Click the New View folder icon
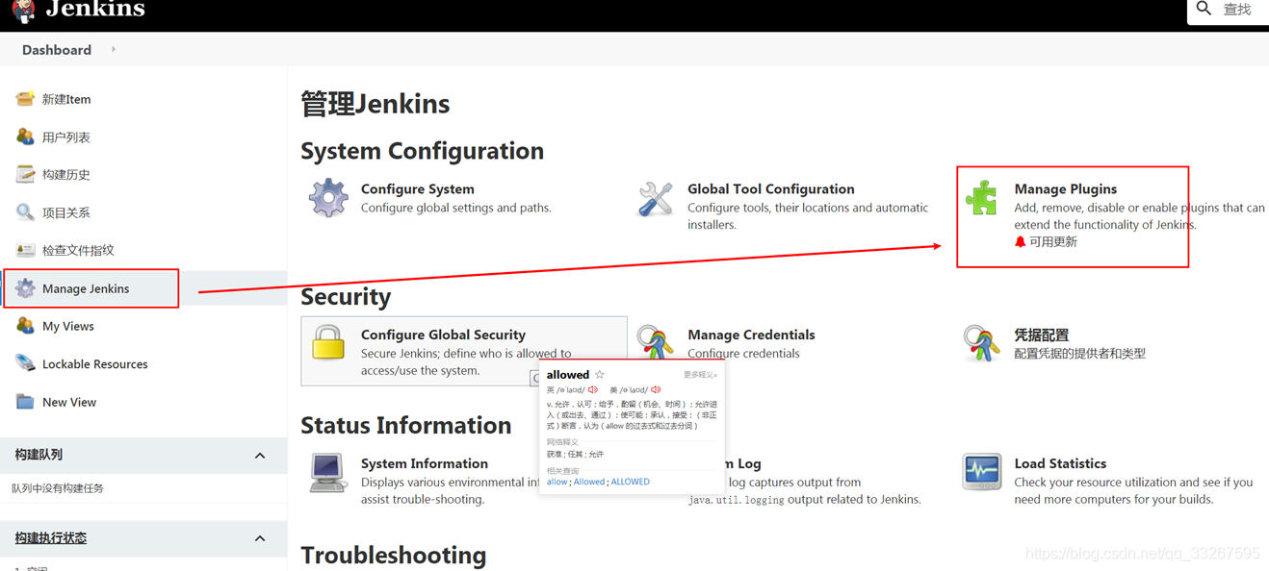Screen dimensions: 1269x571 point(25,402)
